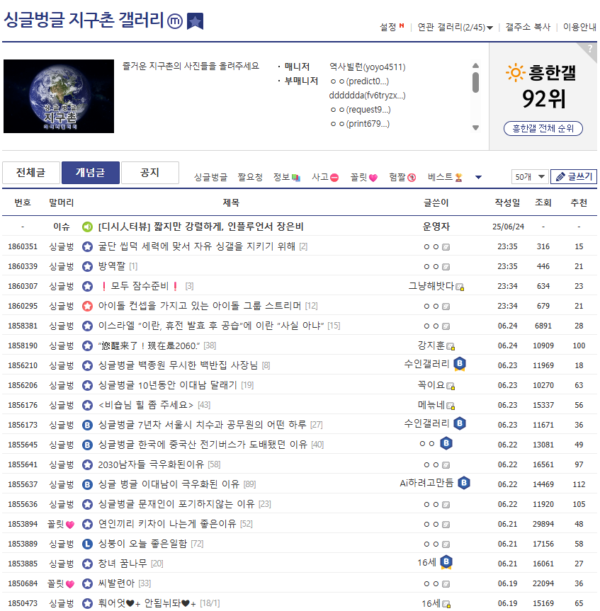600x611 pixels.
Task: Open the gallery earth thumbnail image
Action: click(59, 96)
